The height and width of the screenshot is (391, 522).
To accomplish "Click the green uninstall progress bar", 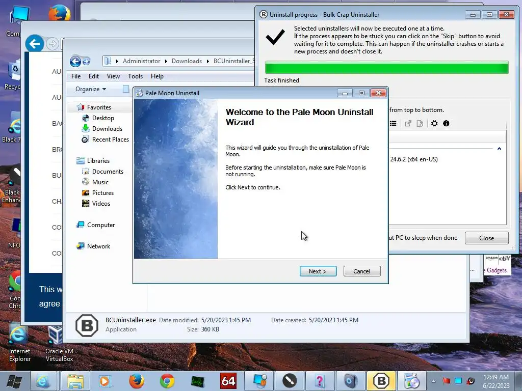I will pos(386,68).
